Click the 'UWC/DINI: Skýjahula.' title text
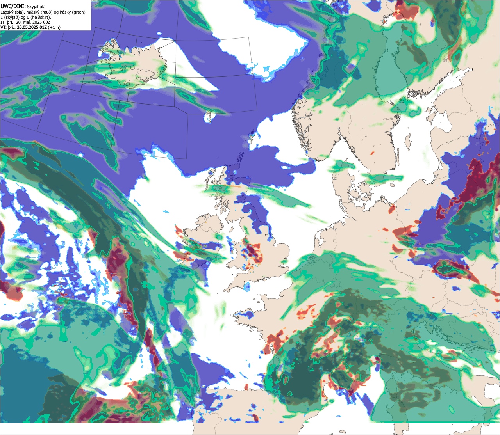This screenshot has height=435, width=500. [23, 6]
